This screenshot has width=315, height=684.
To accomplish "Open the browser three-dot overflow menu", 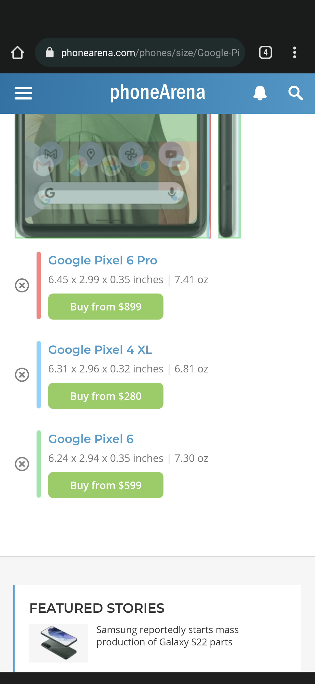I will coord(294,52).
